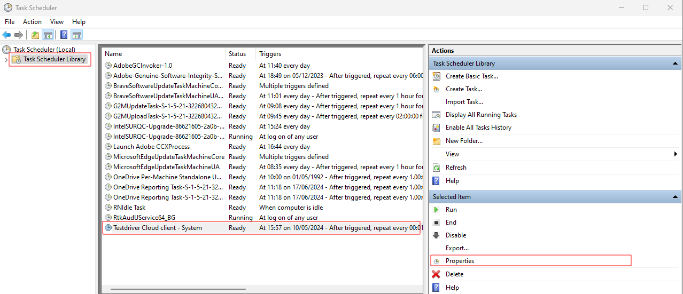Select the Testdriver Cloud client - System task
This screenshot has width=683, height=294.
[x=158, y=228]
